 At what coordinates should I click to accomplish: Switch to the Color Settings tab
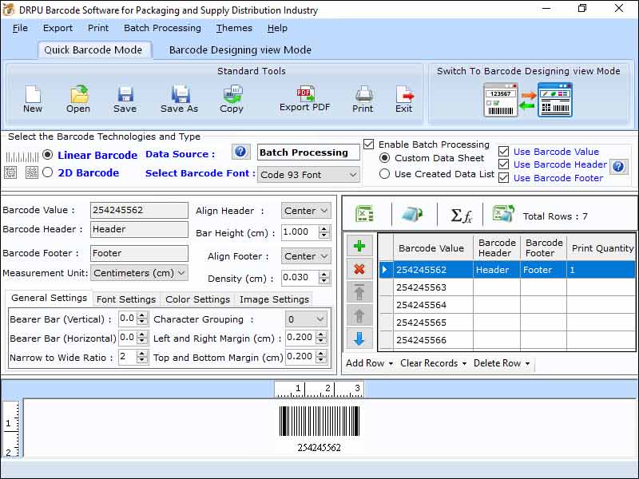[197, 299]
